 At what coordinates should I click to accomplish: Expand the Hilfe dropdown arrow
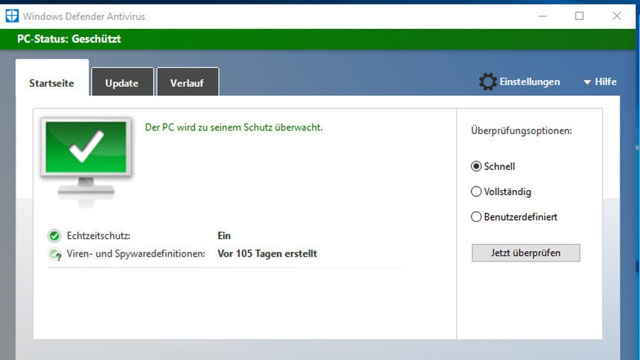[x=587, y=82]
